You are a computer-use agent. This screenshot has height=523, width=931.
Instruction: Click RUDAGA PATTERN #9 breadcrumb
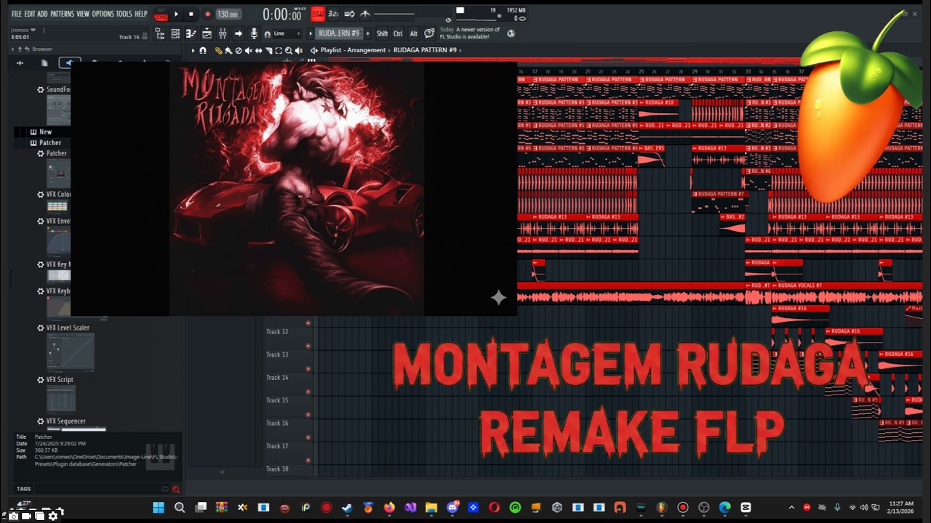(x=425, y=50)
